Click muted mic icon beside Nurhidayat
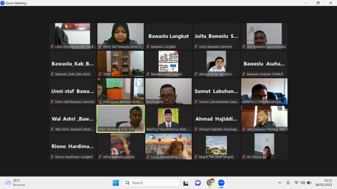 pyautogui.click(x=148, y=102)
